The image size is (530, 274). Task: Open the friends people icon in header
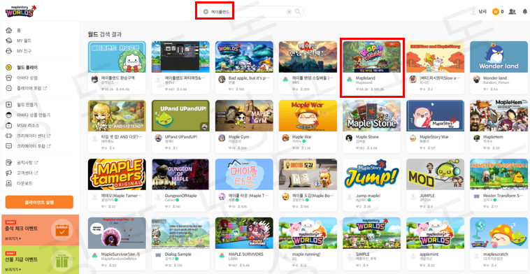click(513, 12)
